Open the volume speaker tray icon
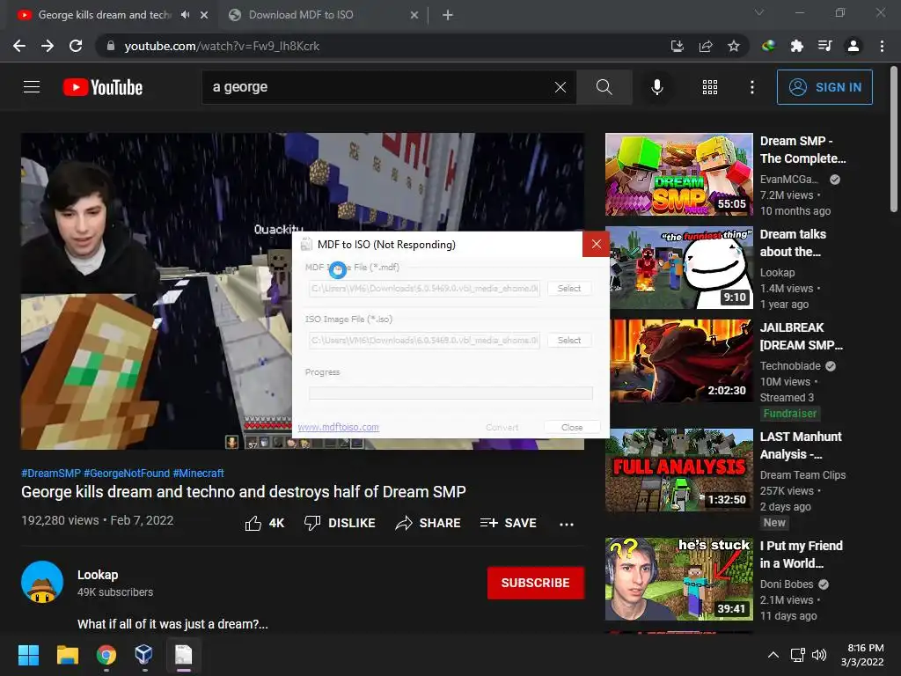This screenshot has width=901, height=676. [819, 655]
